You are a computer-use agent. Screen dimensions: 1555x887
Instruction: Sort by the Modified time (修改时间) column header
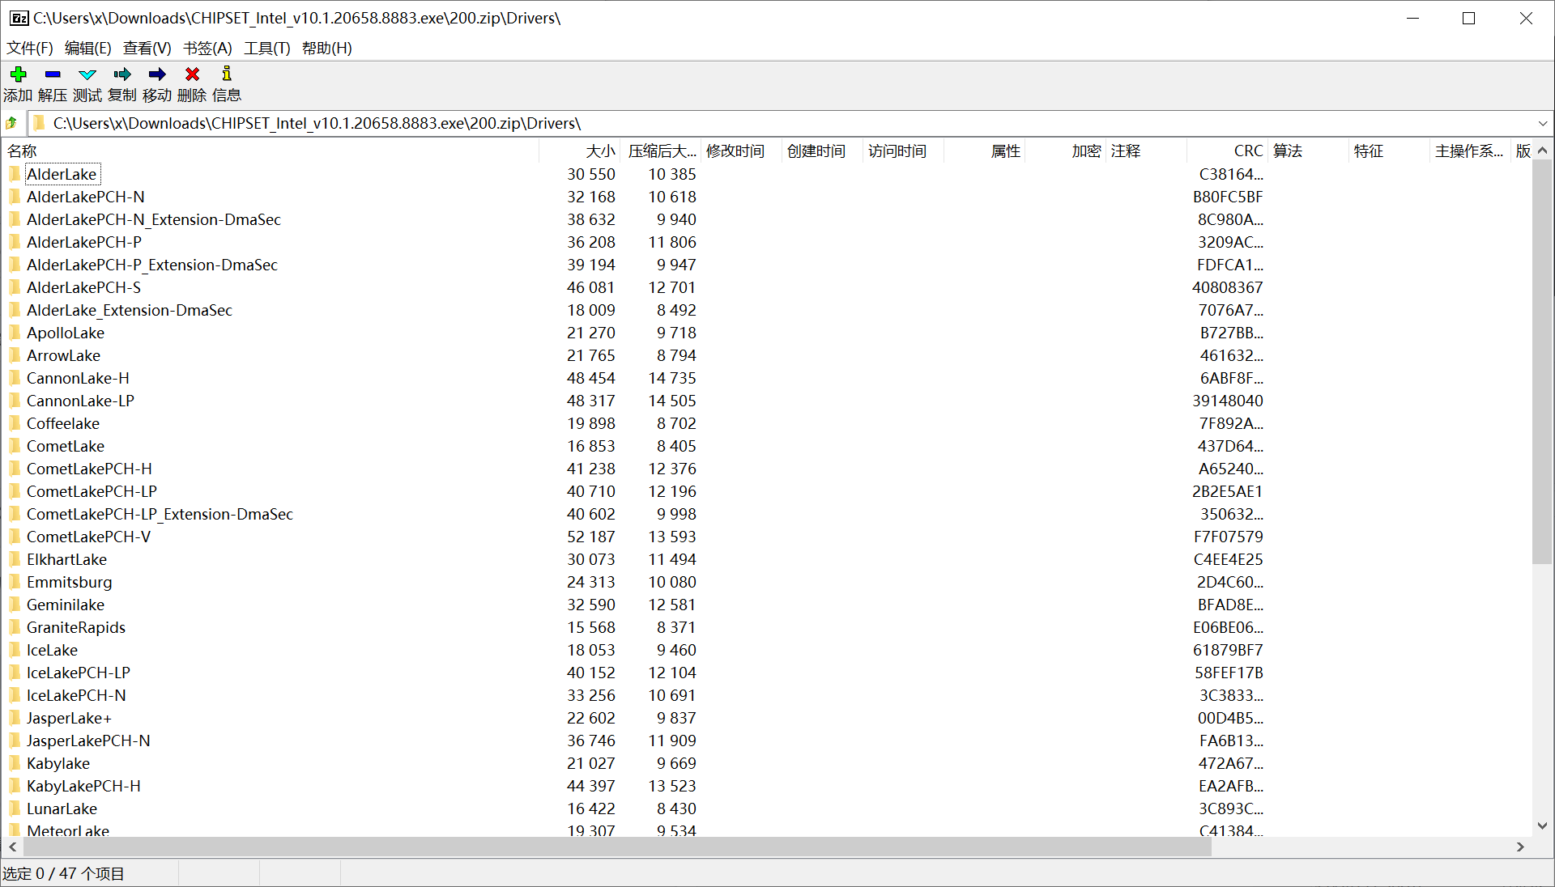[x=742, y=151]
